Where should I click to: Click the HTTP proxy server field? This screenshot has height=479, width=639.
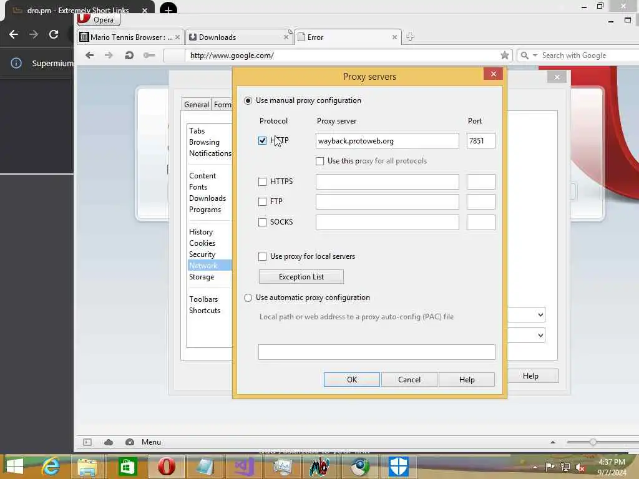(387, 141)
